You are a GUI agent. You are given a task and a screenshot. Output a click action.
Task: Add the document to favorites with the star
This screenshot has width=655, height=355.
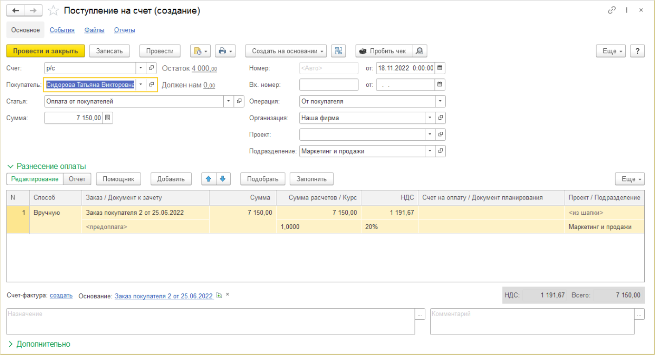pos(54,11)
